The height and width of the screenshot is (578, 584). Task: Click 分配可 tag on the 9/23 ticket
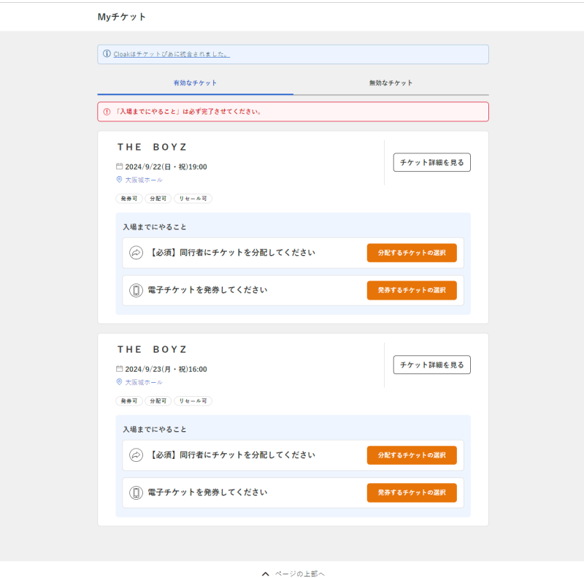click(x=158, y=401)
